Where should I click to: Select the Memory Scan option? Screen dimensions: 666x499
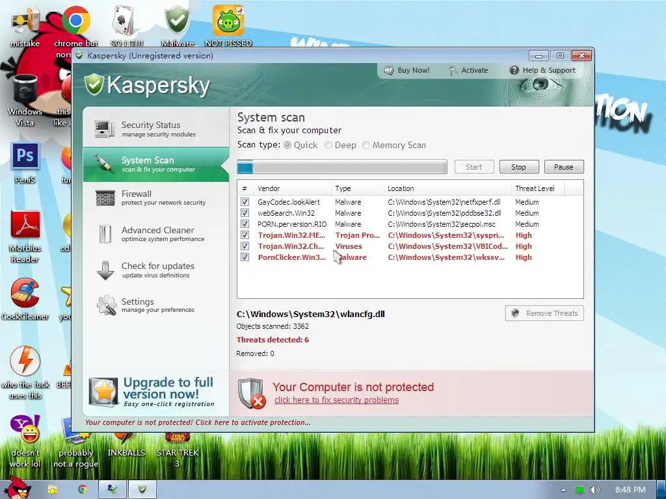click(x=366, y=145)
